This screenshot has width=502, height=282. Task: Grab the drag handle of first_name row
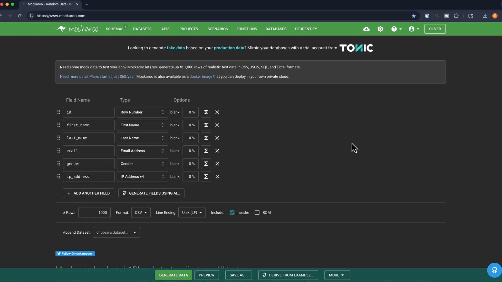click(x=59, y=125)
